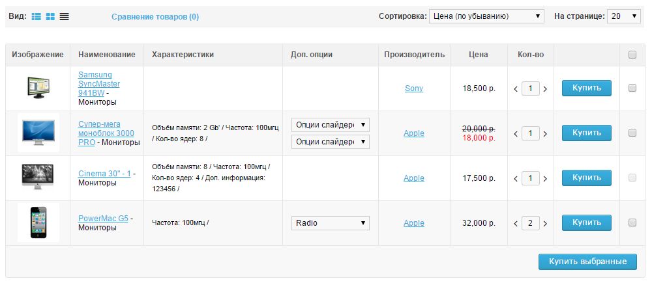This screenshot has width=652, height=283.
Task: Click the 18,500 р. price
Action: coord(479,88)
